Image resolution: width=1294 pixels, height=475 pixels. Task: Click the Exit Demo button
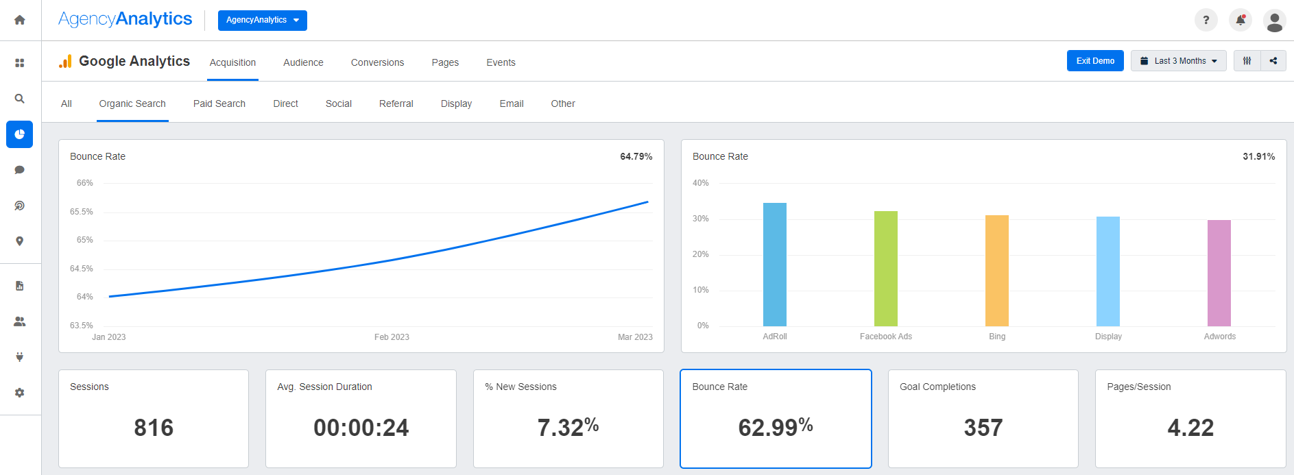click(x=1095, y=61)
